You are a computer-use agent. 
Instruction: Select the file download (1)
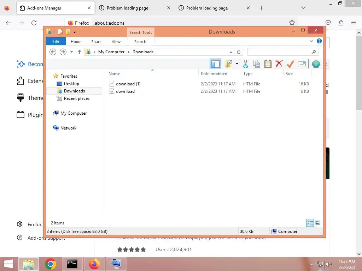pos(128,84)
